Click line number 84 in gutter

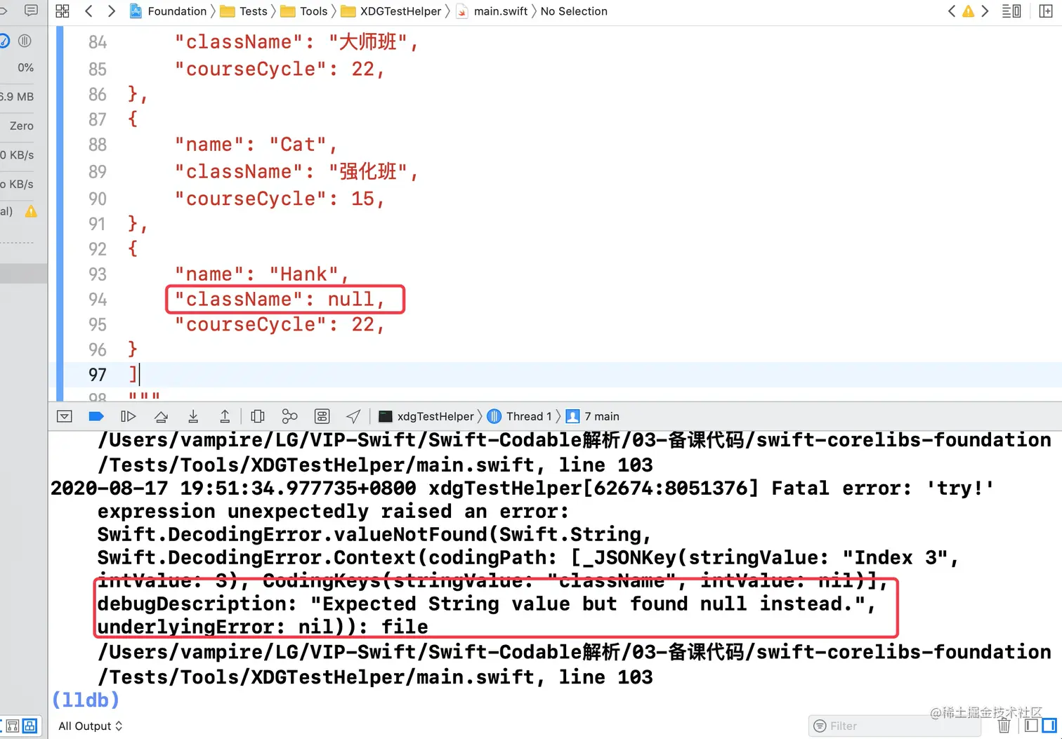coord(98,43)
